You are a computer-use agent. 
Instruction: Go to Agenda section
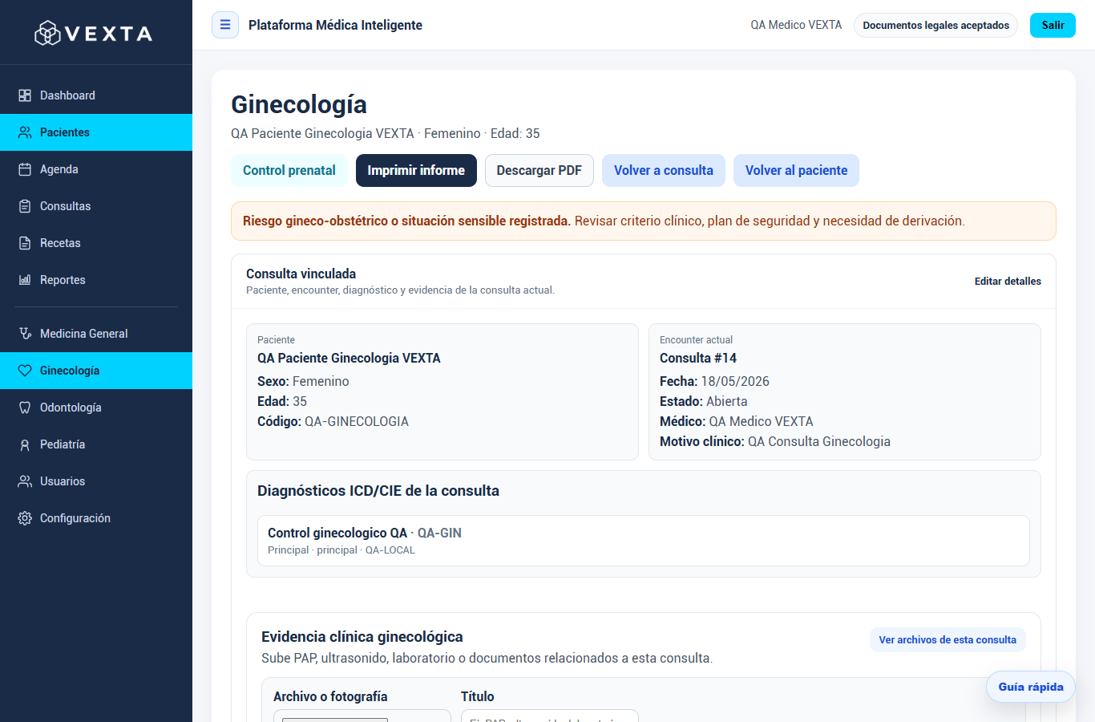96,169
